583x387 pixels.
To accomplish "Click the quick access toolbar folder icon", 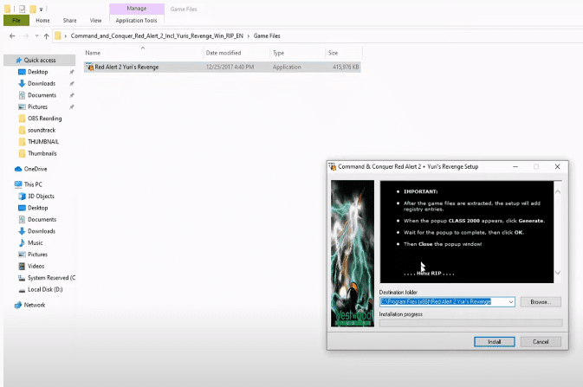I will 8,9.
